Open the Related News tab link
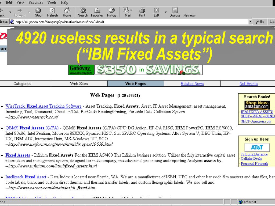Viewport: 275px width, 206px height. [192, 84]
